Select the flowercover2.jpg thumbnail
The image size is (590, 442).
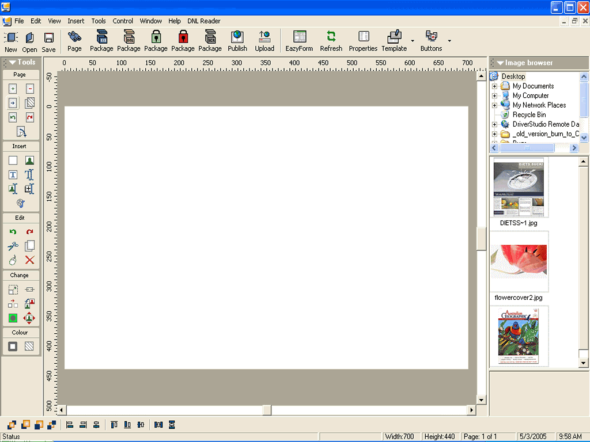519,262
